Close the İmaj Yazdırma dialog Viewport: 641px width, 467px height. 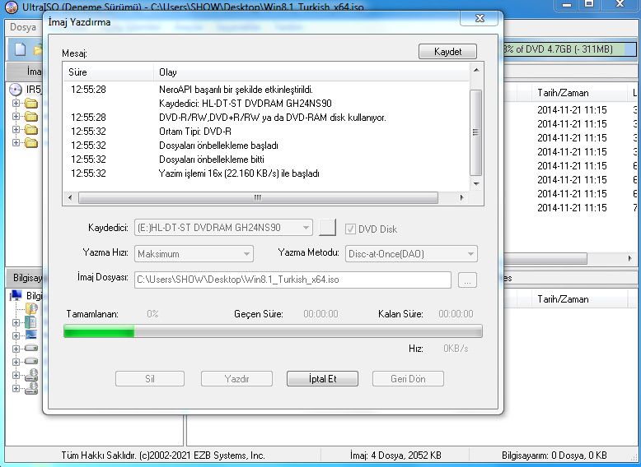(x=480, y=18)
